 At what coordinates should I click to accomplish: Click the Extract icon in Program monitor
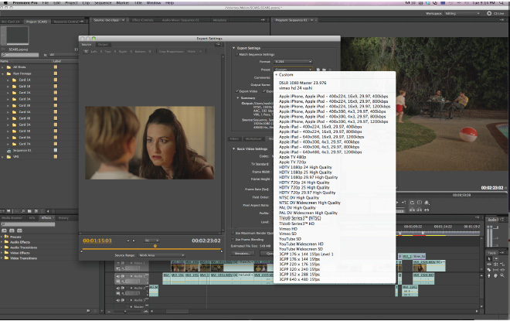[x=420, y=210]
